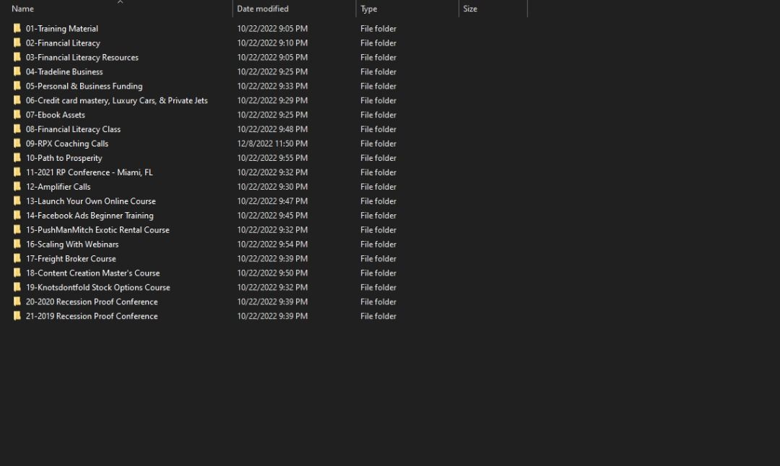Select 06-Credit card mastery, Luxury Cars folder

pyautogui.click(x=116, y=100)
